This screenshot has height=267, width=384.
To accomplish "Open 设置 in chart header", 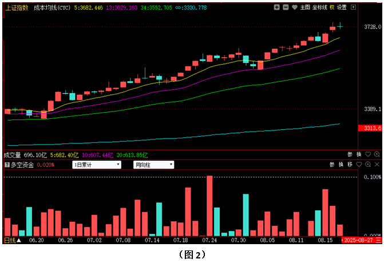I will click(x=342, y=7).
